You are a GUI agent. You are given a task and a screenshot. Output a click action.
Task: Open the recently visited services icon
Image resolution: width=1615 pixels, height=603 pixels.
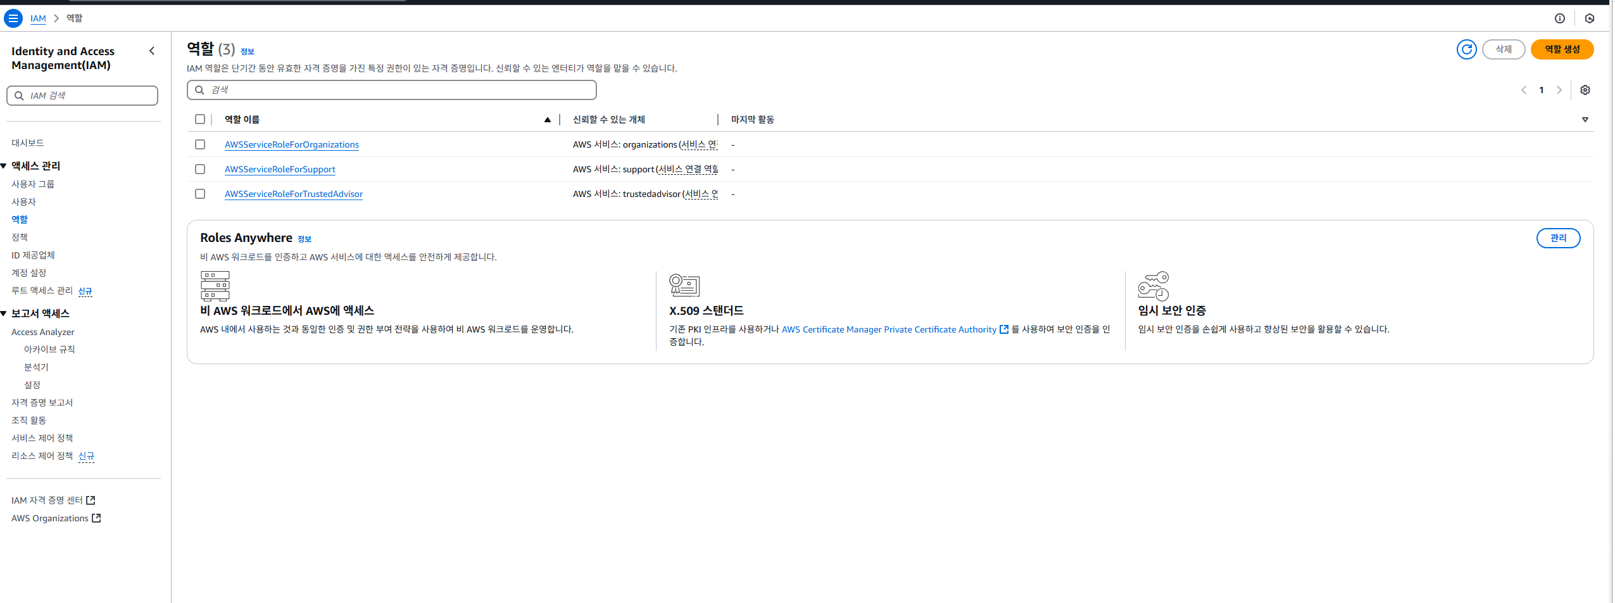[x=1590, y=18]
